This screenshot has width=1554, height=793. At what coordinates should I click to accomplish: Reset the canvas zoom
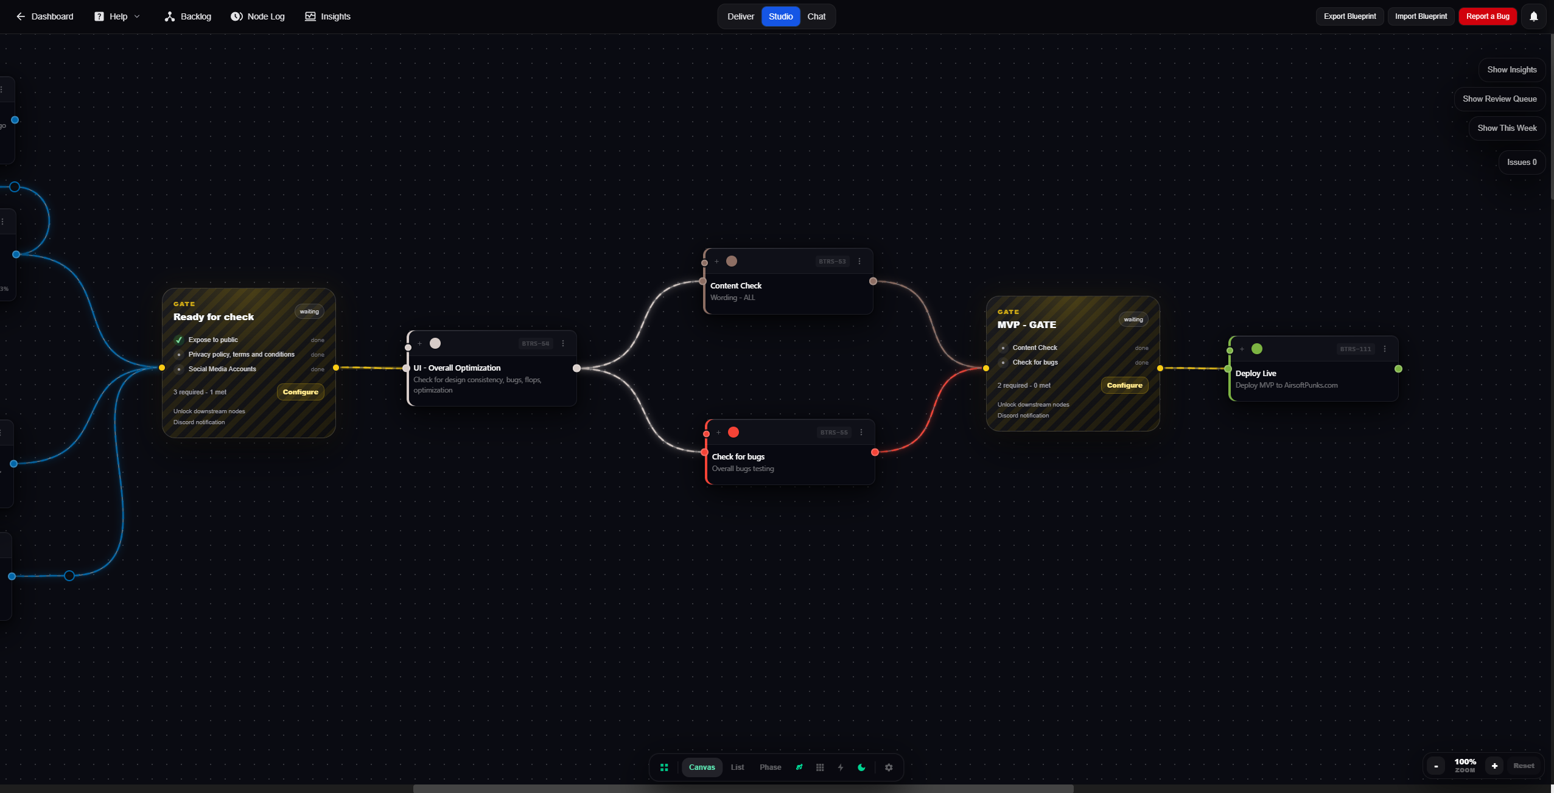1524,766
